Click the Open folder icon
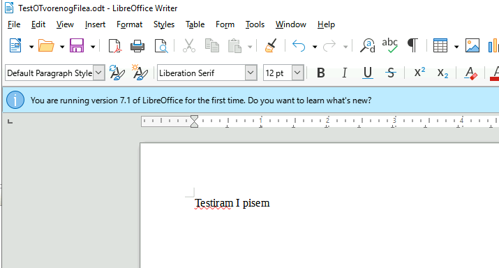 (x=46, y=46)
